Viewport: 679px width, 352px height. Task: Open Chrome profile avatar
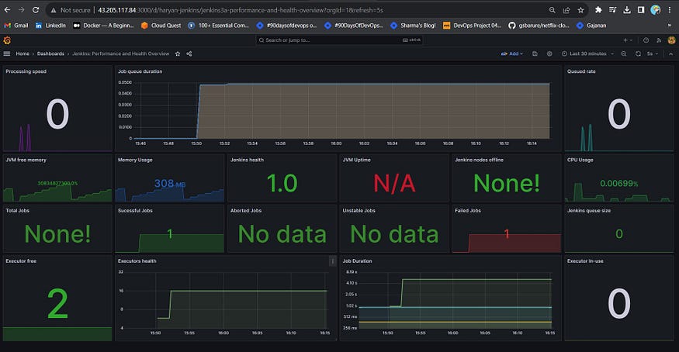(655, 10)
